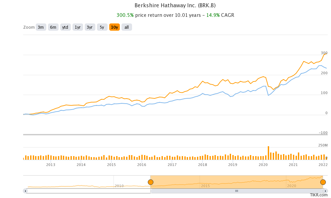331x198 pixels.
Task: Click the -100 y-axis label
Action: click(x=323, y=133)
